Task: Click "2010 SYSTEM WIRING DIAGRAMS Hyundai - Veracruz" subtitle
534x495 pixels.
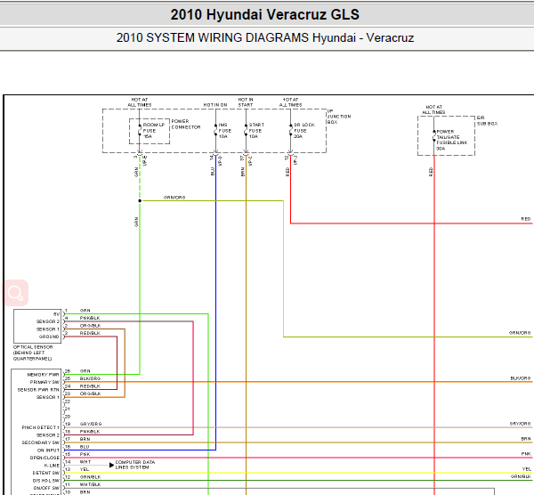Action: click(265, 37)
